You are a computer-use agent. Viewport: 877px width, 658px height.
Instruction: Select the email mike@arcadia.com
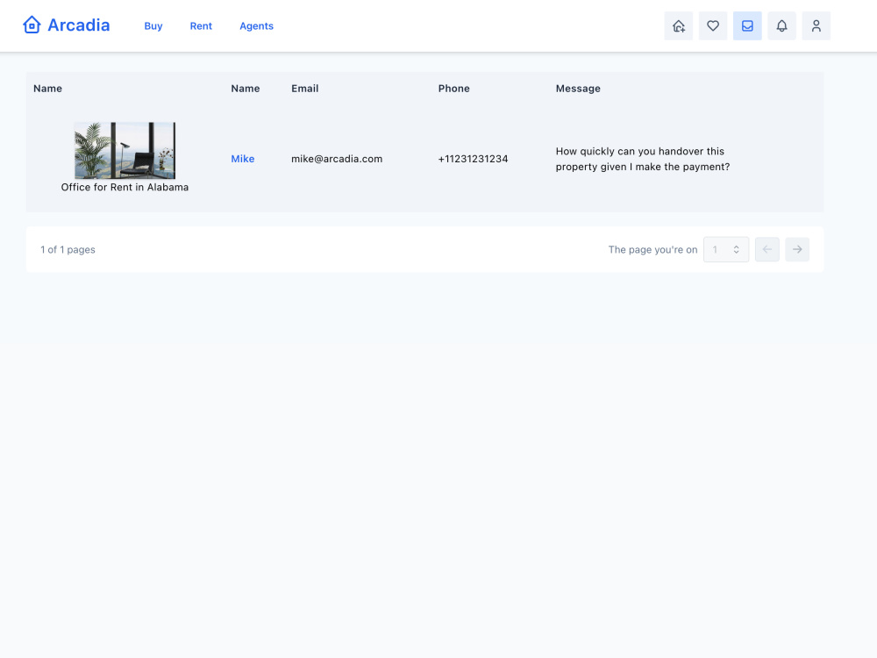(x=337, y=159)
